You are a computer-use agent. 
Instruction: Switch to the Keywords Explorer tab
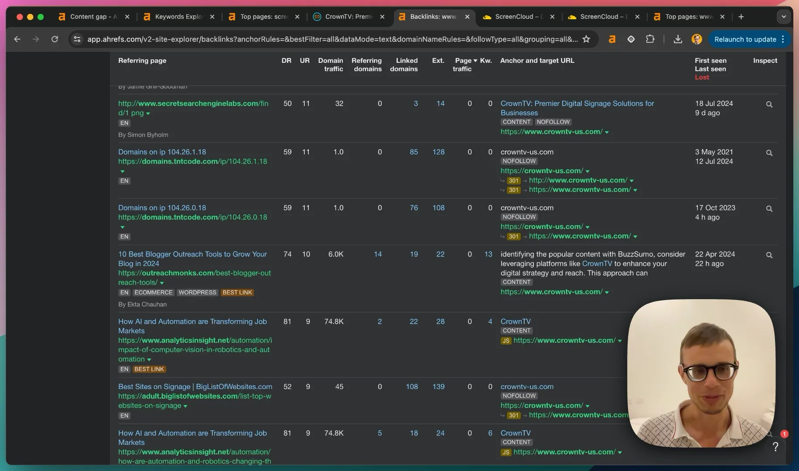(x=179, y=17)
